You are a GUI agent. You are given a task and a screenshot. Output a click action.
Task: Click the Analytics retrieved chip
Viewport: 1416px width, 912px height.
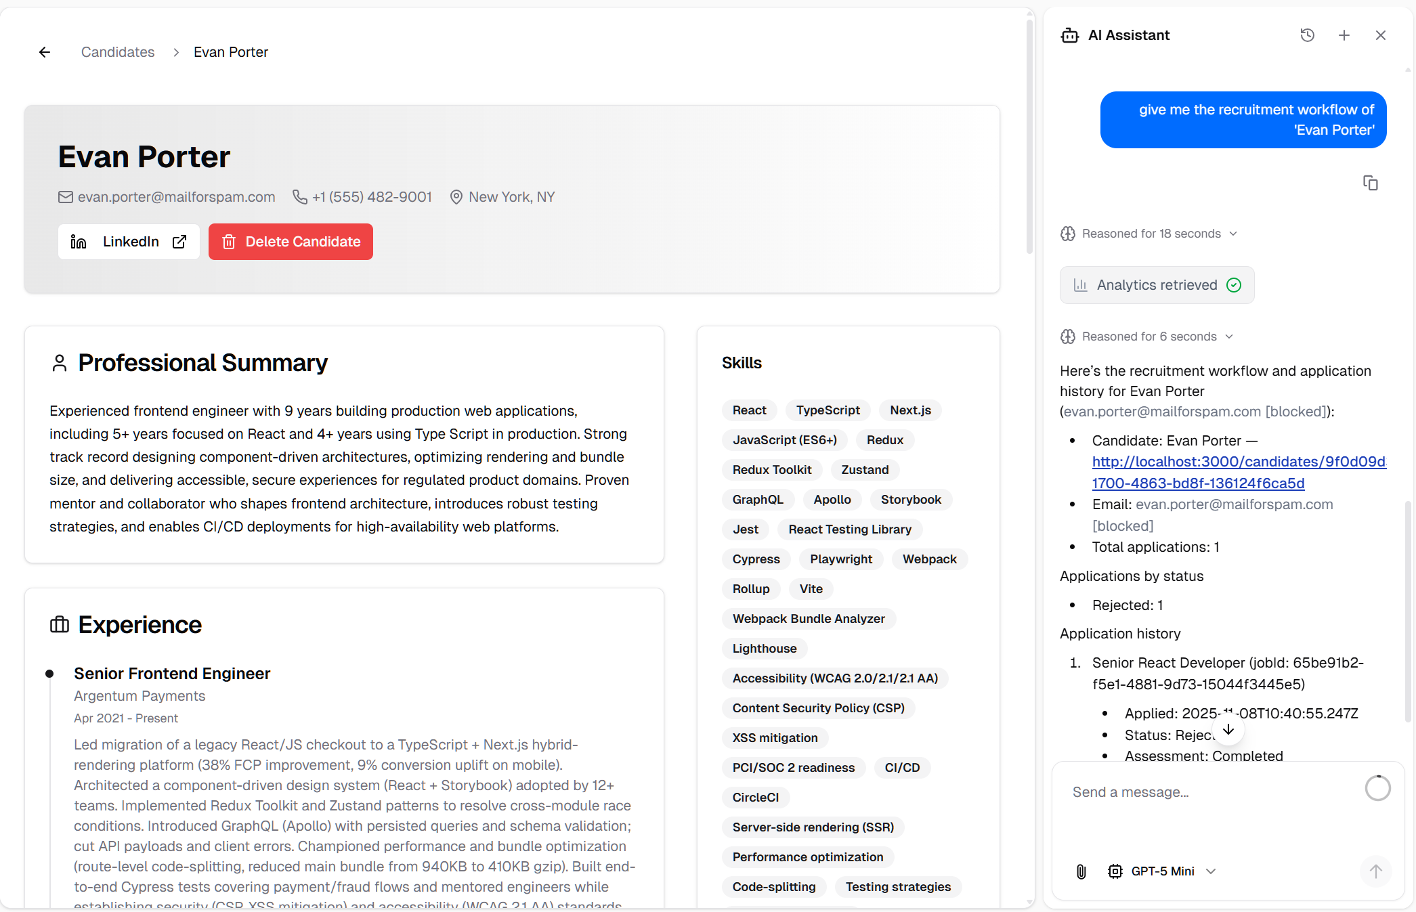pos(1157,285)
